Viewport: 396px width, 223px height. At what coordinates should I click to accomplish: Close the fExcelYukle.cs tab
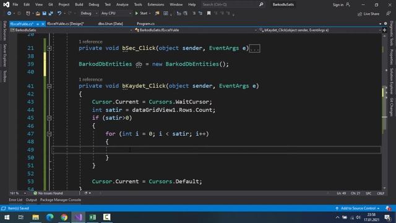[x=43, y=24]
